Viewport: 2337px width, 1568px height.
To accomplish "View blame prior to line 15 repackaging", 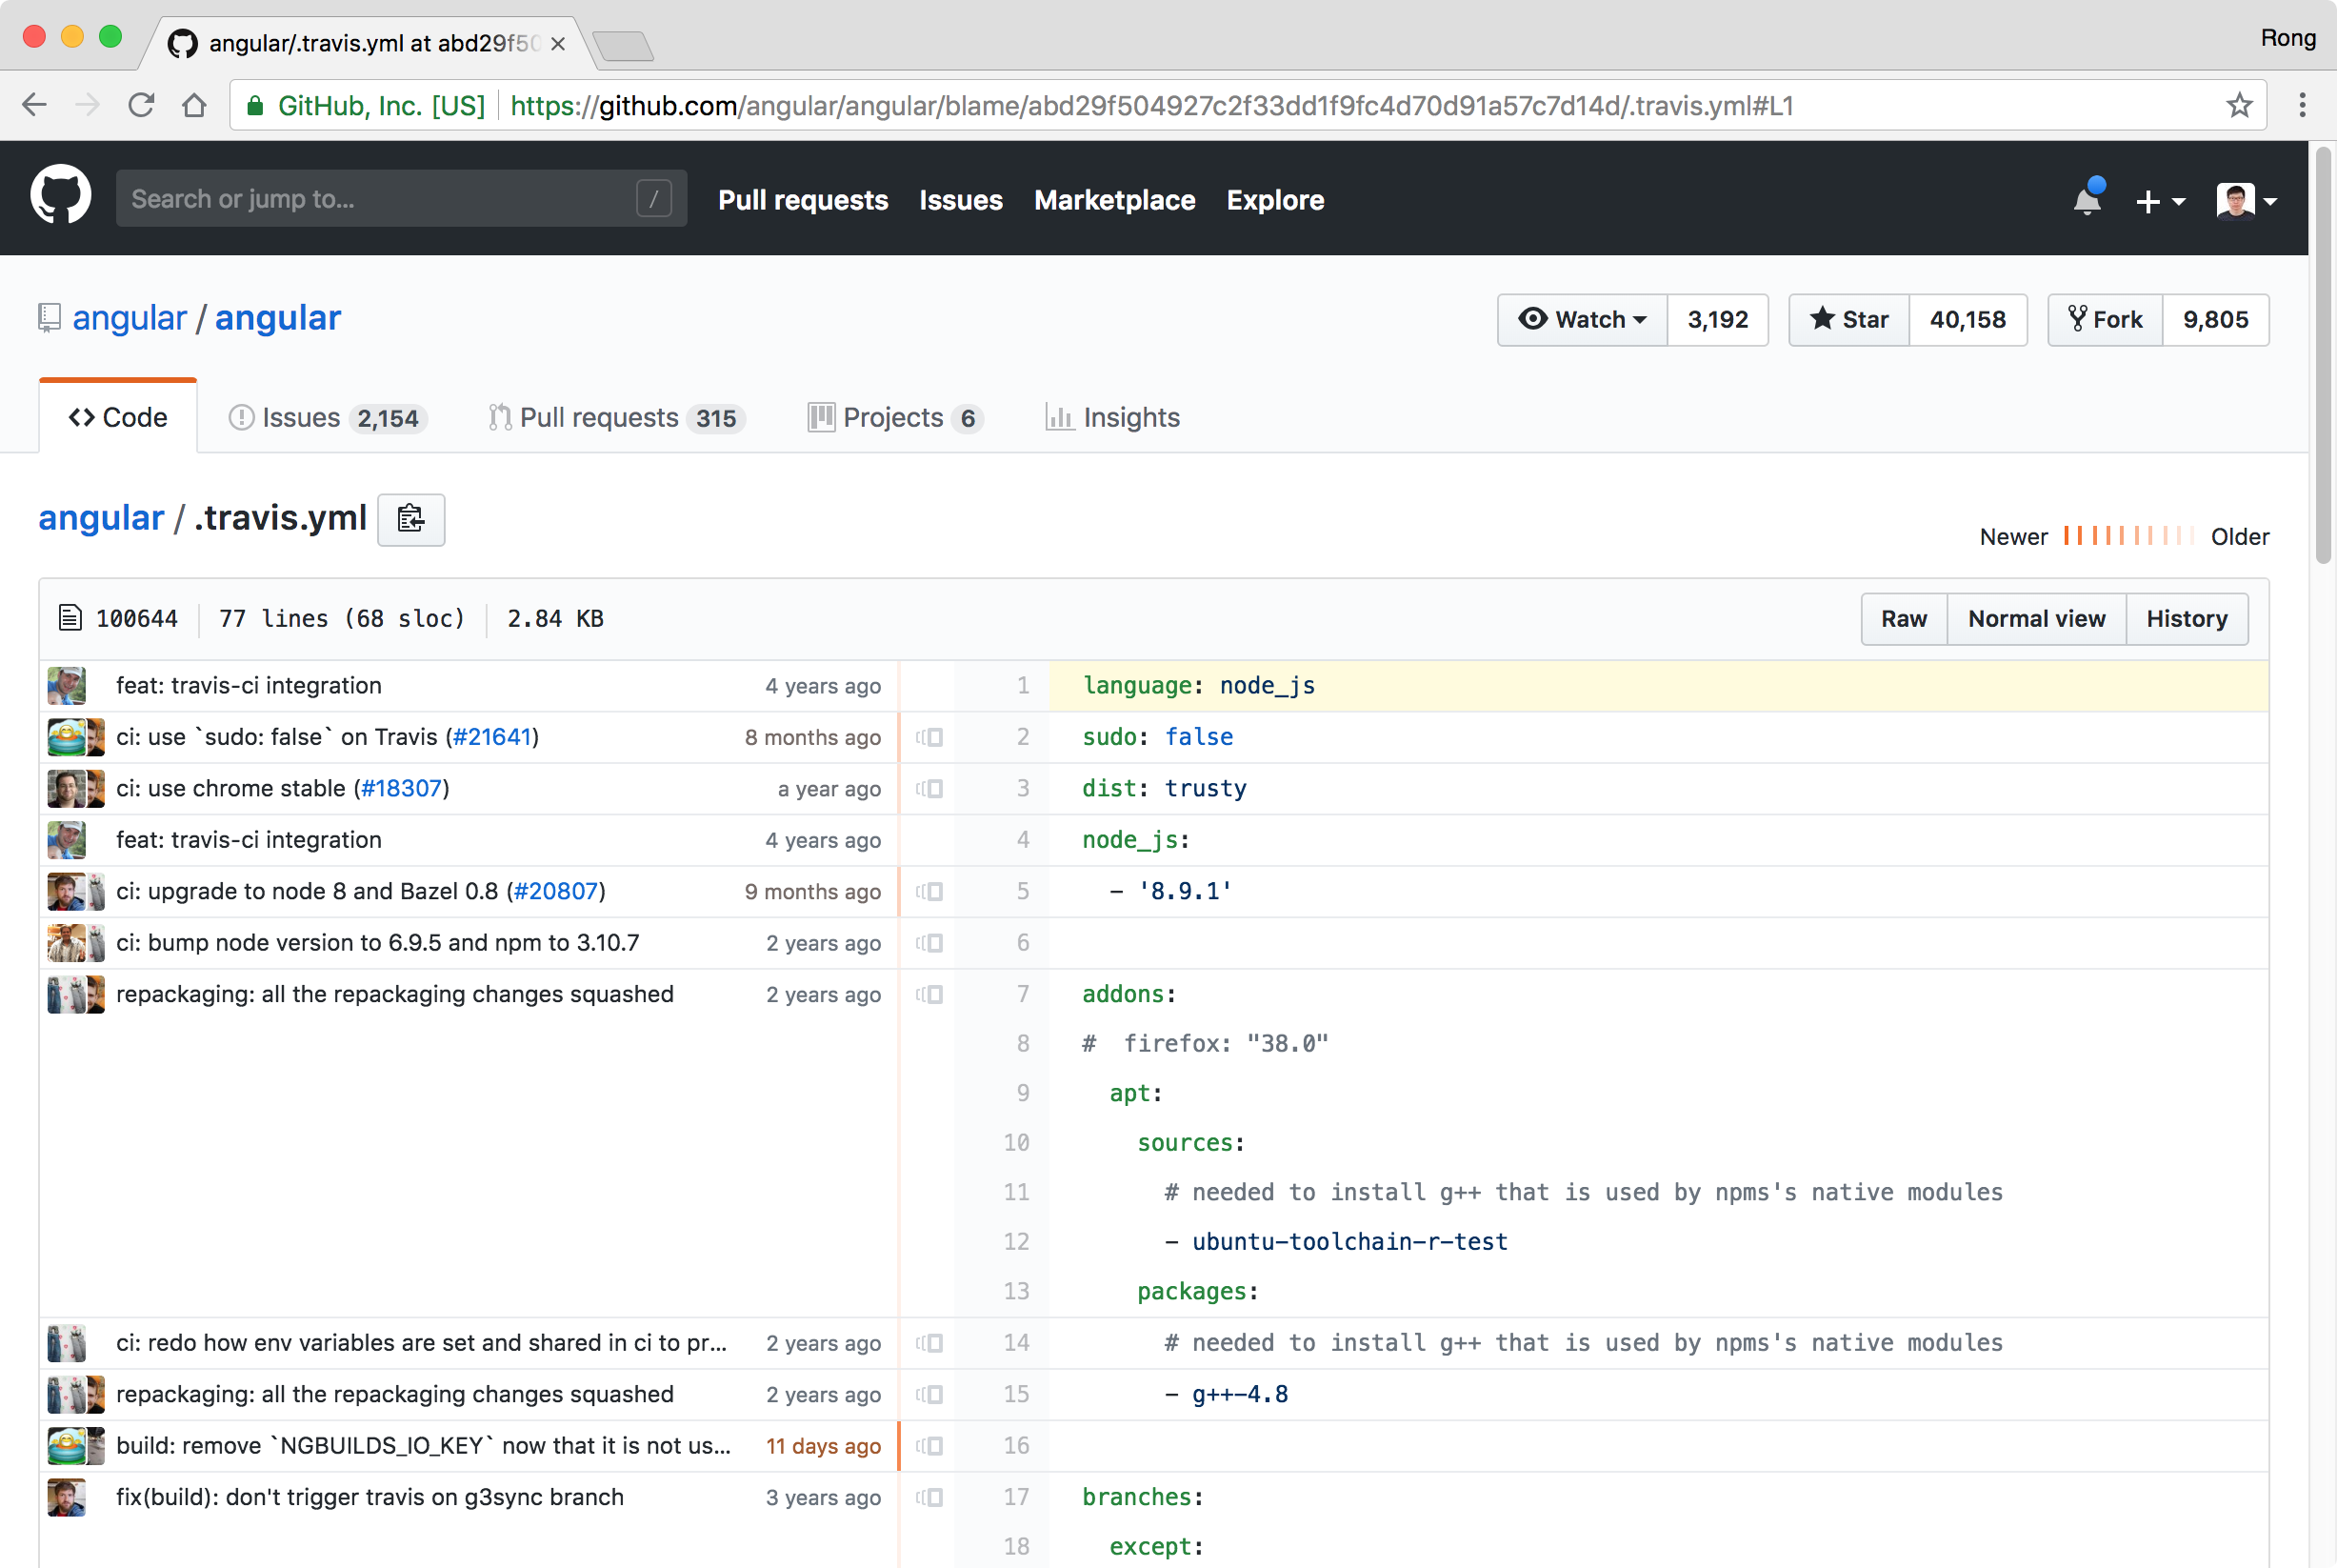I will pos(929,1394).
